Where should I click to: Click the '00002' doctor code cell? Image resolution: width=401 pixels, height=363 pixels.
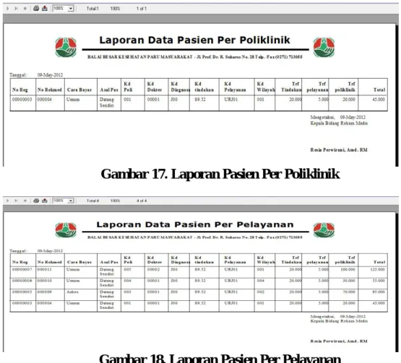coord(153,269)
